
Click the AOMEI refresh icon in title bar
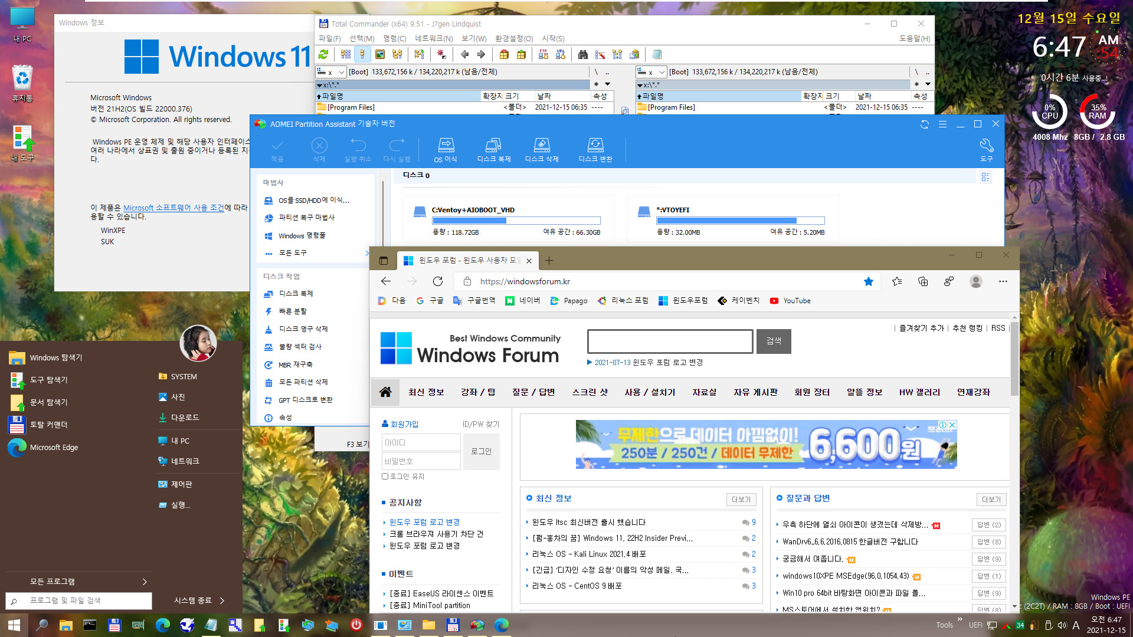coord(925,124)
